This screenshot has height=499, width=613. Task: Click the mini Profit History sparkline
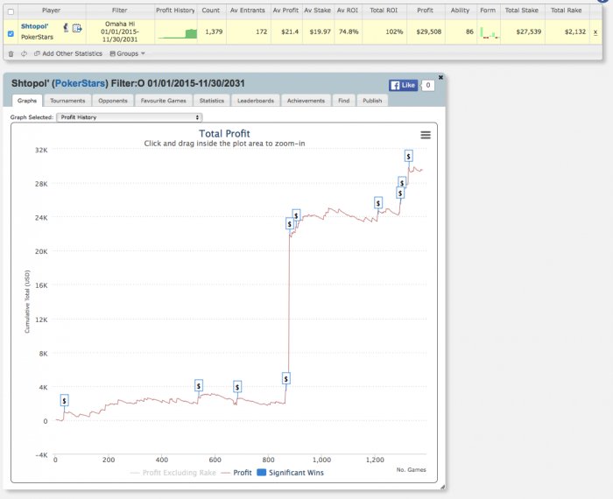(178, 34)
